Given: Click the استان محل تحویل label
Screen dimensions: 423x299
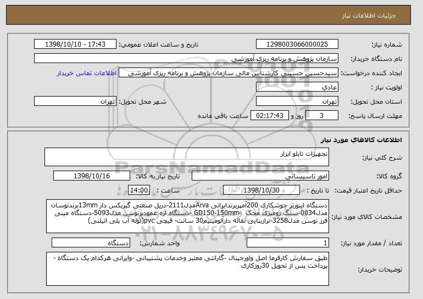Looking at the screenshot, I should (376, 102).
